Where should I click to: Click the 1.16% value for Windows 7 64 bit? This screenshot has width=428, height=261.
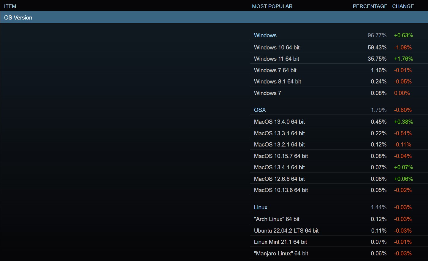point(378,70)
